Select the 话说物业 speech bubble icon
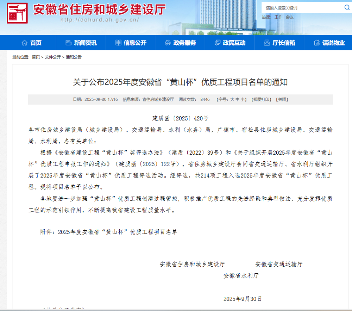 316,42
